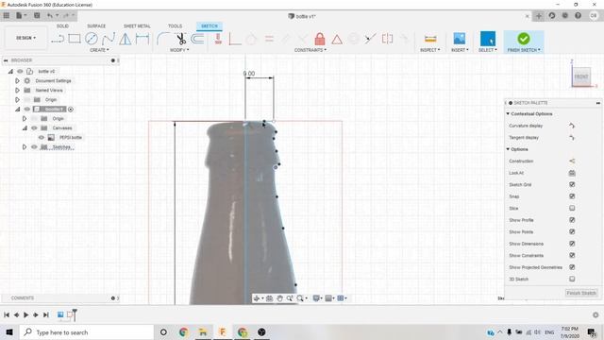The image size is (604, 340).
Task: Hide the PEPSI bottle canvas
Action: coord(42,138)
